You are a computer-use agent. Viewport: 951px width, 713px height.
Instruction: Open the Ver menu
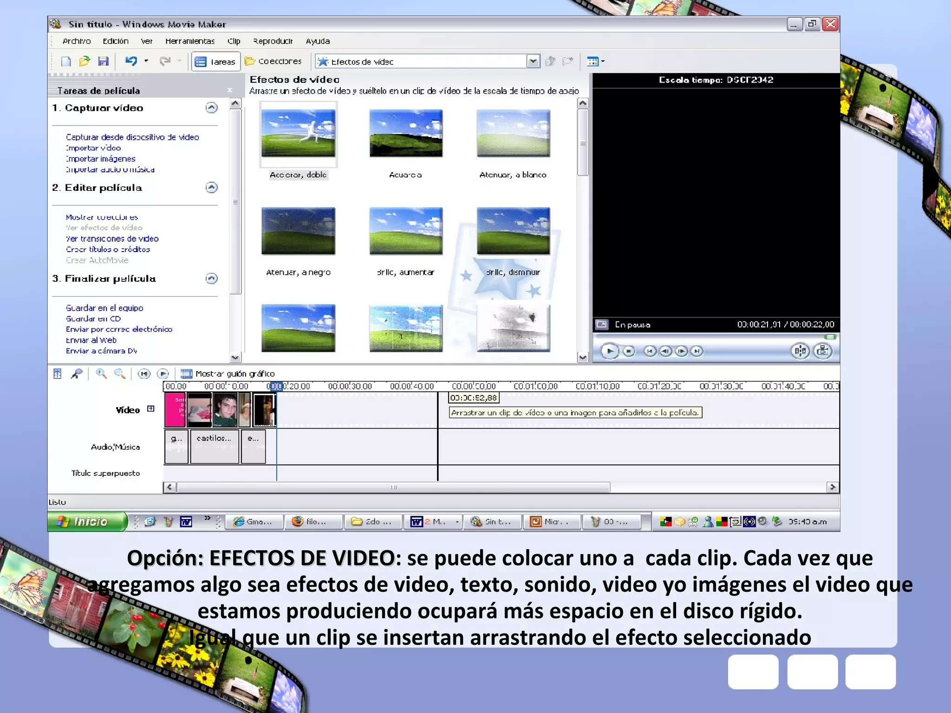(x=147, y=41)
